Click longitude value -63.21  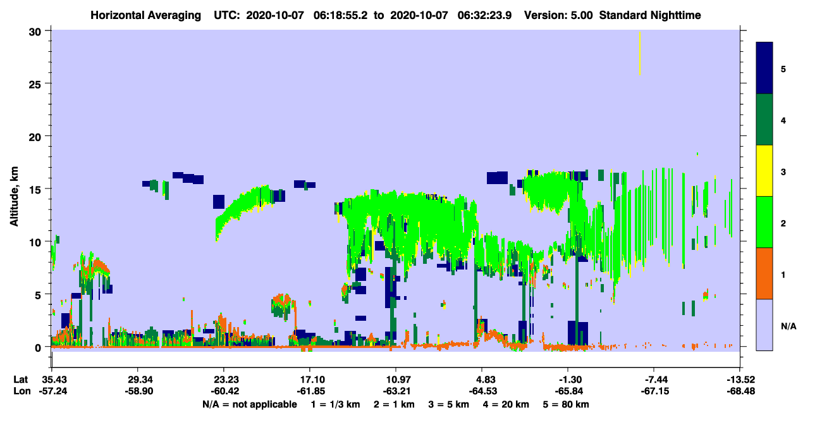pos(396,391)
